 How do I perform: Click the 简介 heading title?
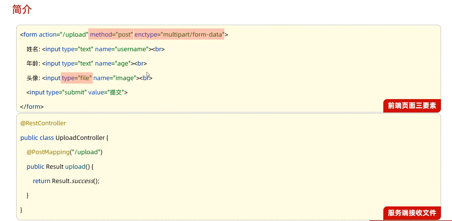coord(22,10)
